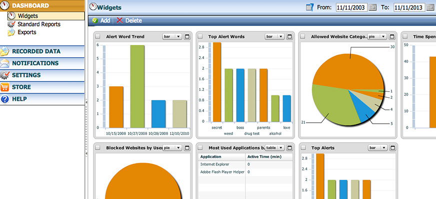Expand the Settings section
Image resolution: width=436 pixels, height=199 pixels.
(42, 75)
